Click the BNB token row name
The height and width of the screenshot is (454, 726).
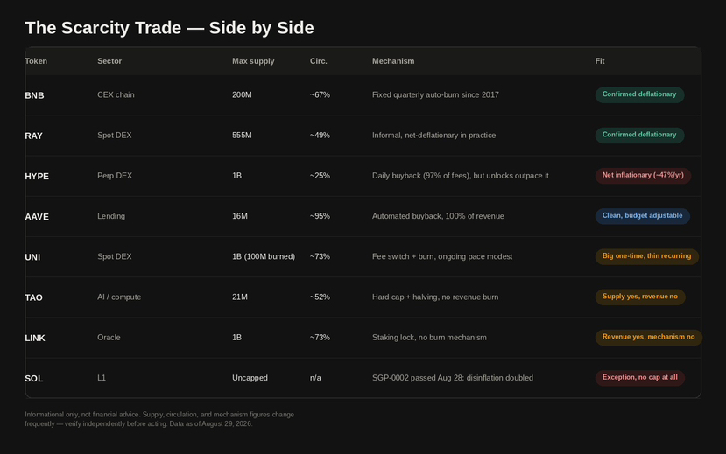(34, 95)
